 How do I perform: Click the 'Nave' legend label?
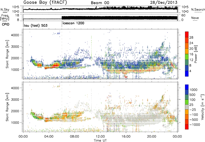point(195,18)
